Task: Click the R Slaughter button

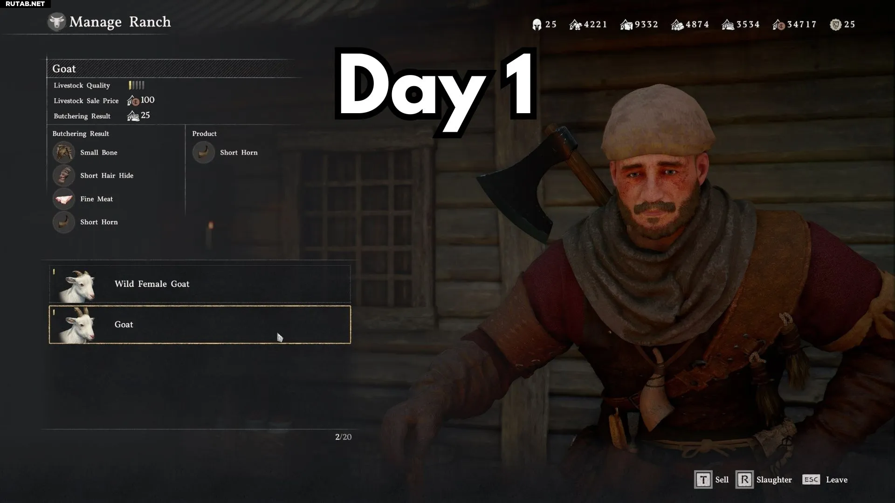Action: (764, 480)
